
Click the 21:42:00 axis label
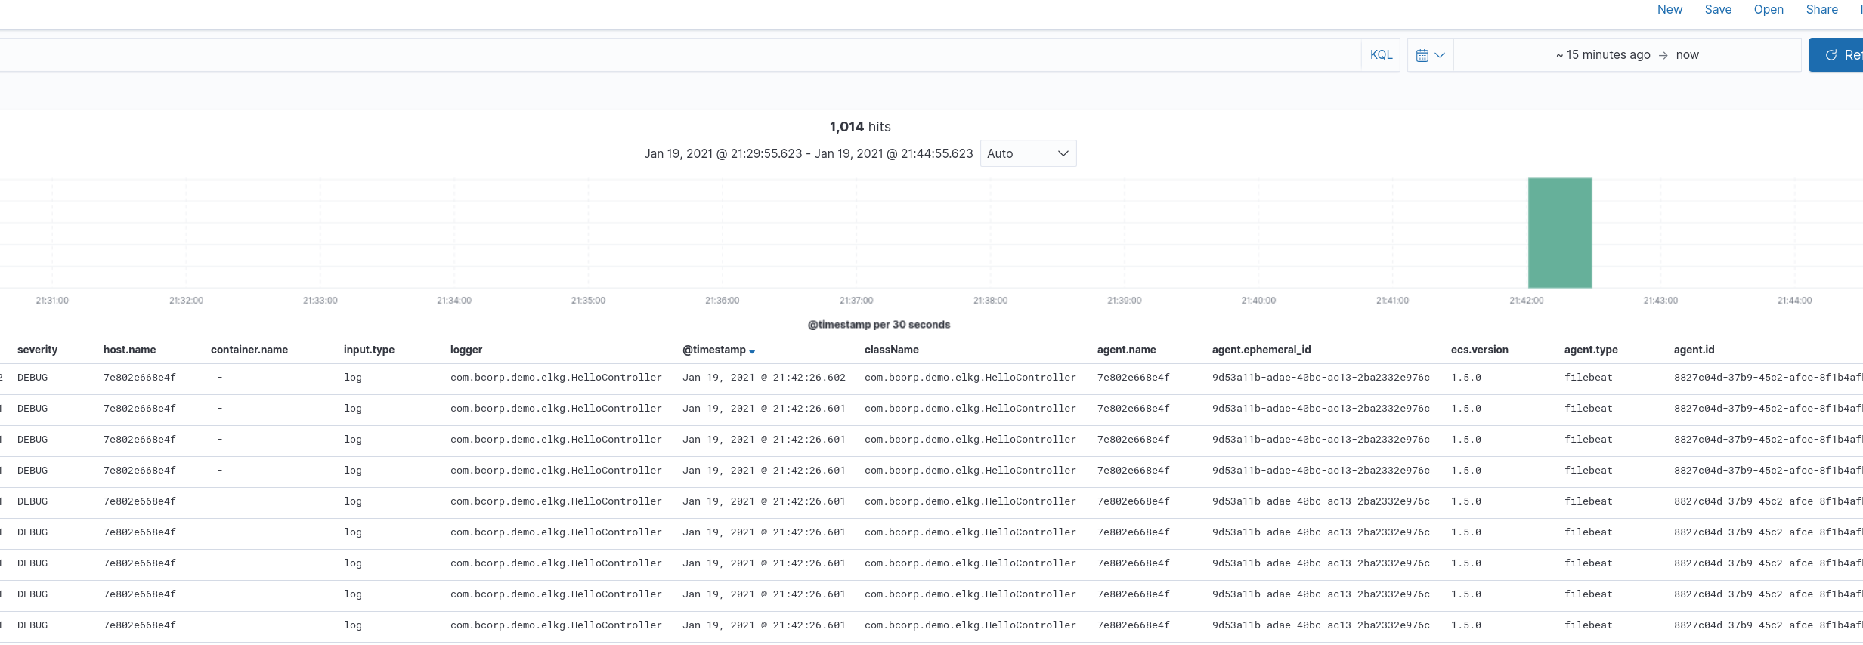(1527, 301)
